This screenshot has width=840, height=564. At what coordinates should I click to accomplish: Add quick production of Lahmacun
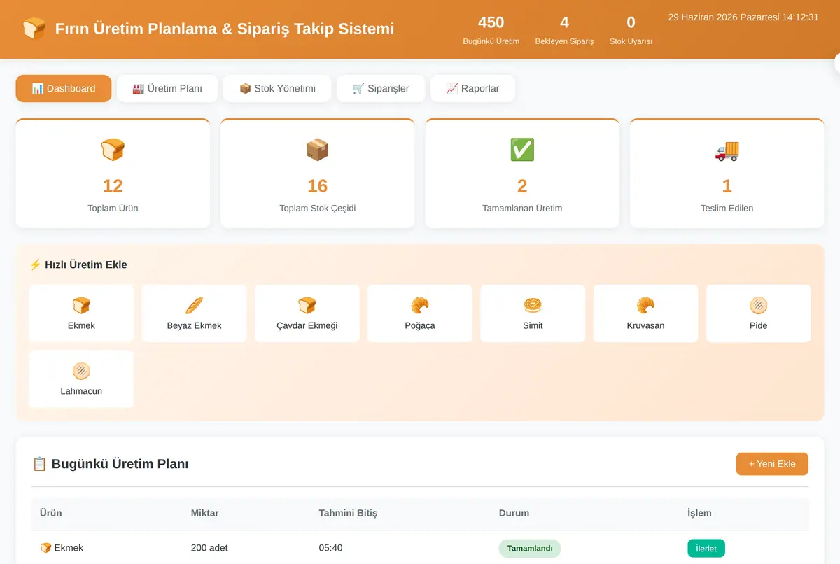pos(81,379)
